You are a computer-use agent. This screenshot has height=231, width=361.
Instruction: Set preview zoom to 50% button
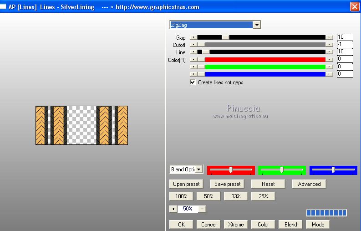click(208, 196)
